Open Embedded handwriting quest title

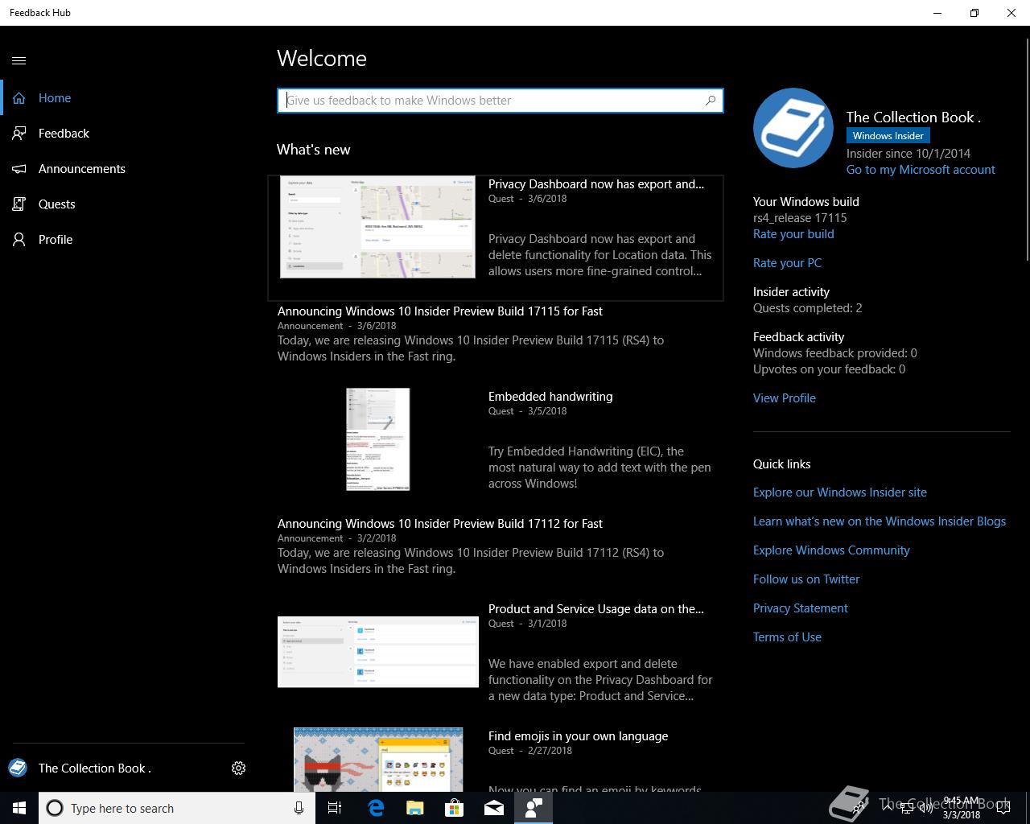550,397
